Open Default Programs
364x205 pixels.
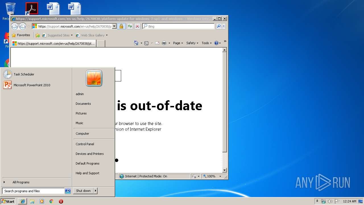point(88,163)
